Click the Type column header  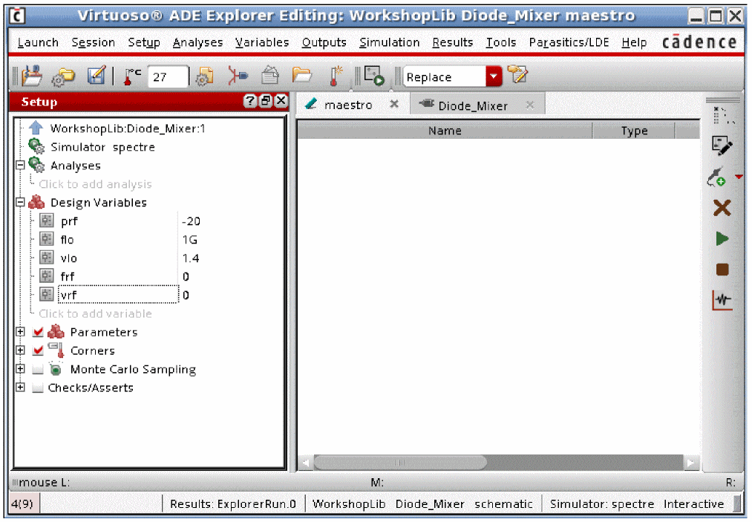point(634,131)
